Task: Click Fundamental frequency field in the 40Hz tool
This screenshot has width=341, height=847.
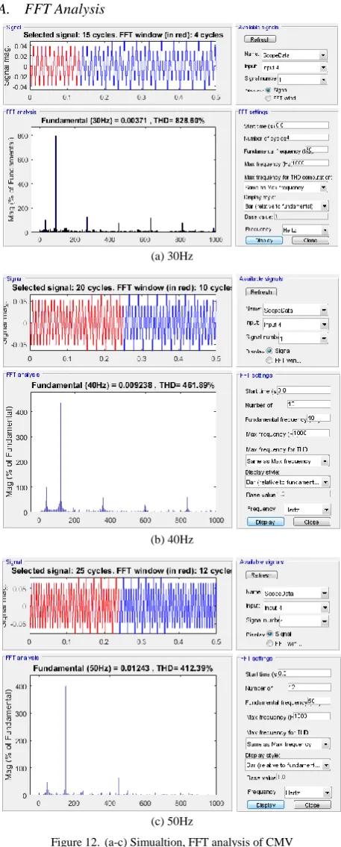Action: (317, 418)
